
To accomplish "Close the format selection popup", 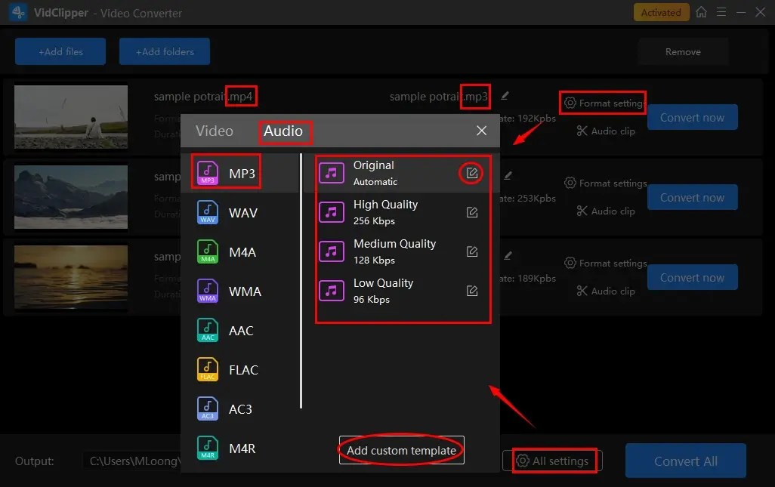I will [x=481, y=131].
